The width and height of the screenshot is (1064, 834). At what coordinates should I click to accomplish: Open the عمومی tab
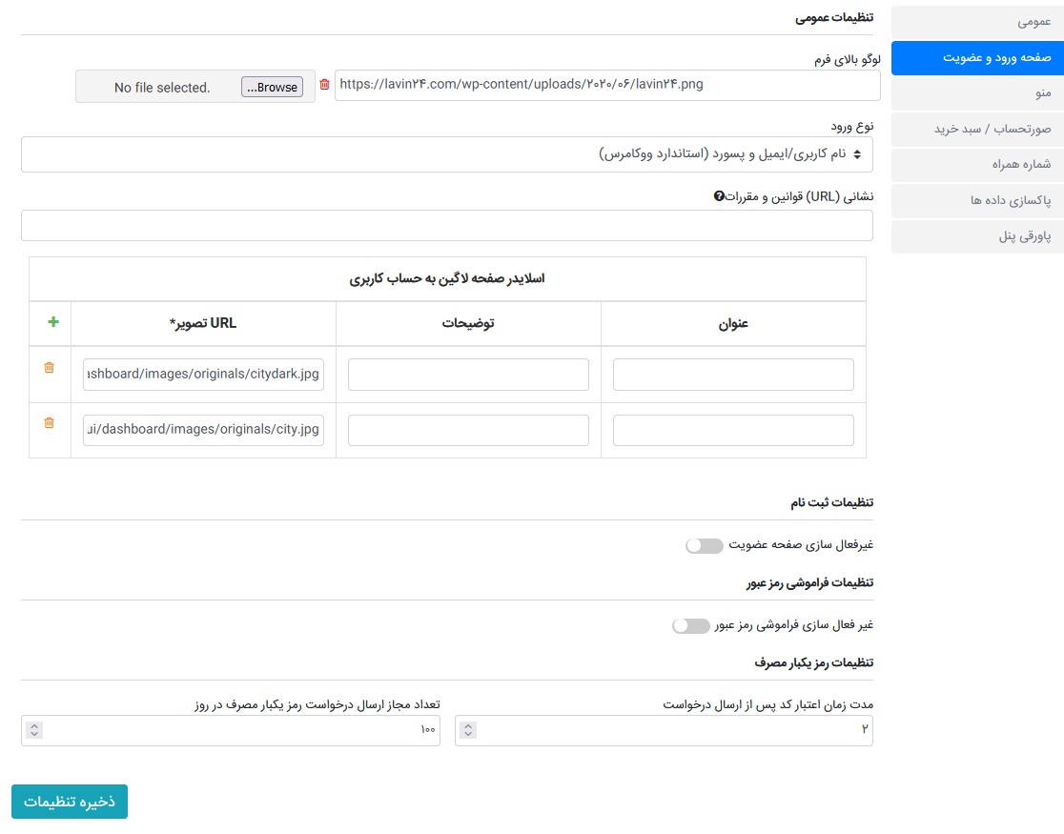tap(977, 21)
